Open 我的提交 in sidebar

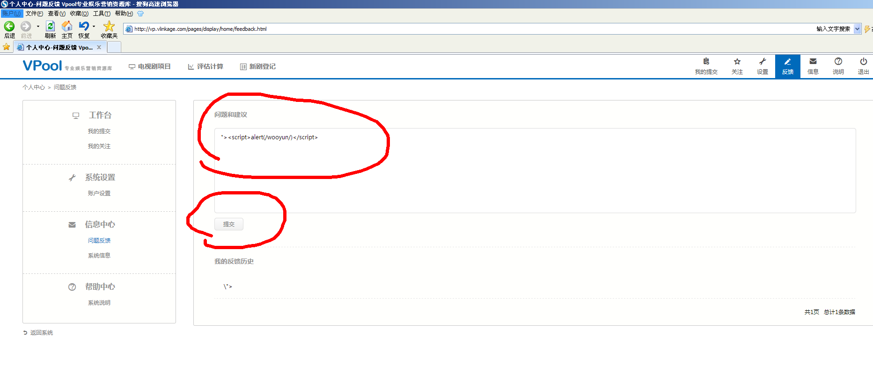pyautogui.click(x=99, y=131)
